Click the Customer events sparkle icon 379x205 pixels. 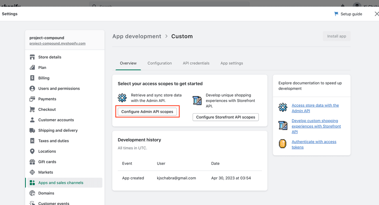(32, 203)
